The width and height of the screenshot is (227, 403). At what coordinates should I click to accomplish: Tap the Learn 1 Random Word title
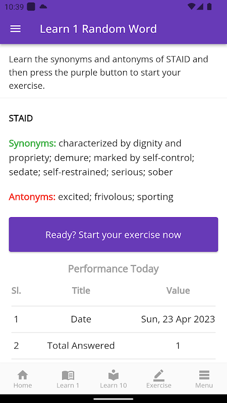pos(98,29)
